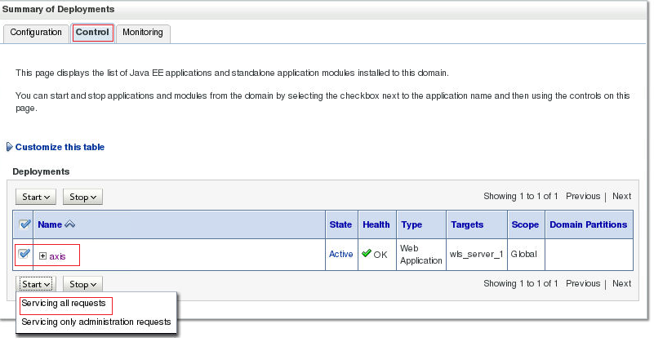Click the top Previous pagination link
The height and width of the screenshot is (342, 654).
coord(583,196)
